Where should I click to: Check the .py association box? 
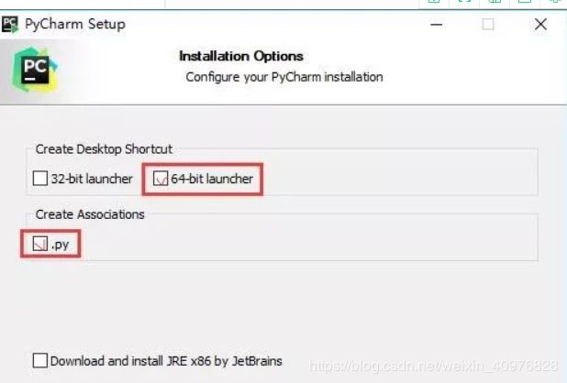40,244
